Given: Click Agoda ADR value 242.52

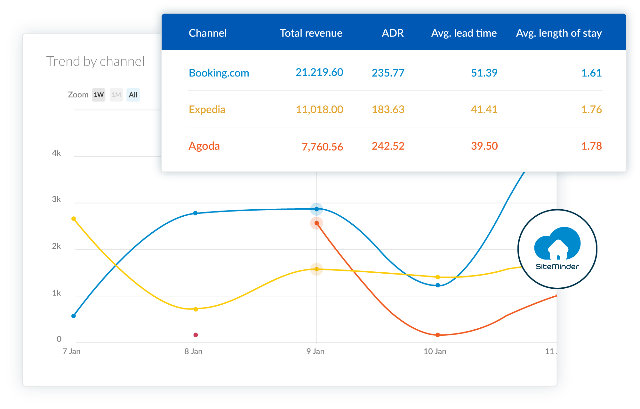Looking at the screenshot, I should (388, 146).
